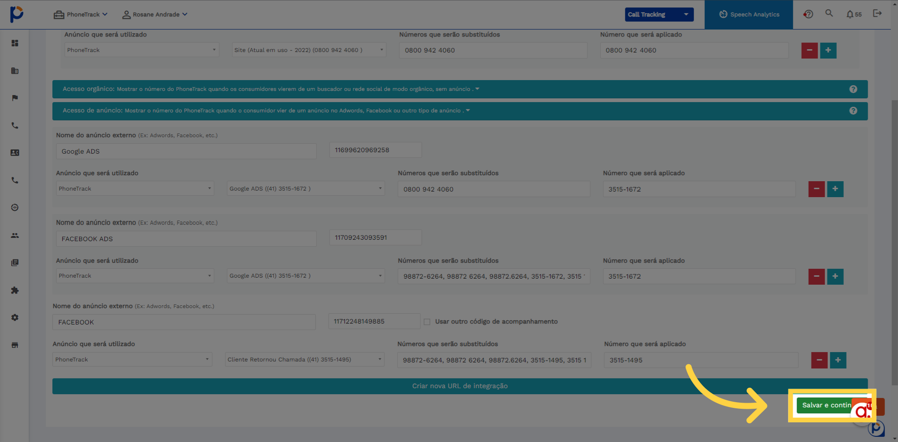Viewport: 898px width, 442px height.
Task: Open the Site (Atual em uso - 2022) dropdown
Action: tap(309, 50)
